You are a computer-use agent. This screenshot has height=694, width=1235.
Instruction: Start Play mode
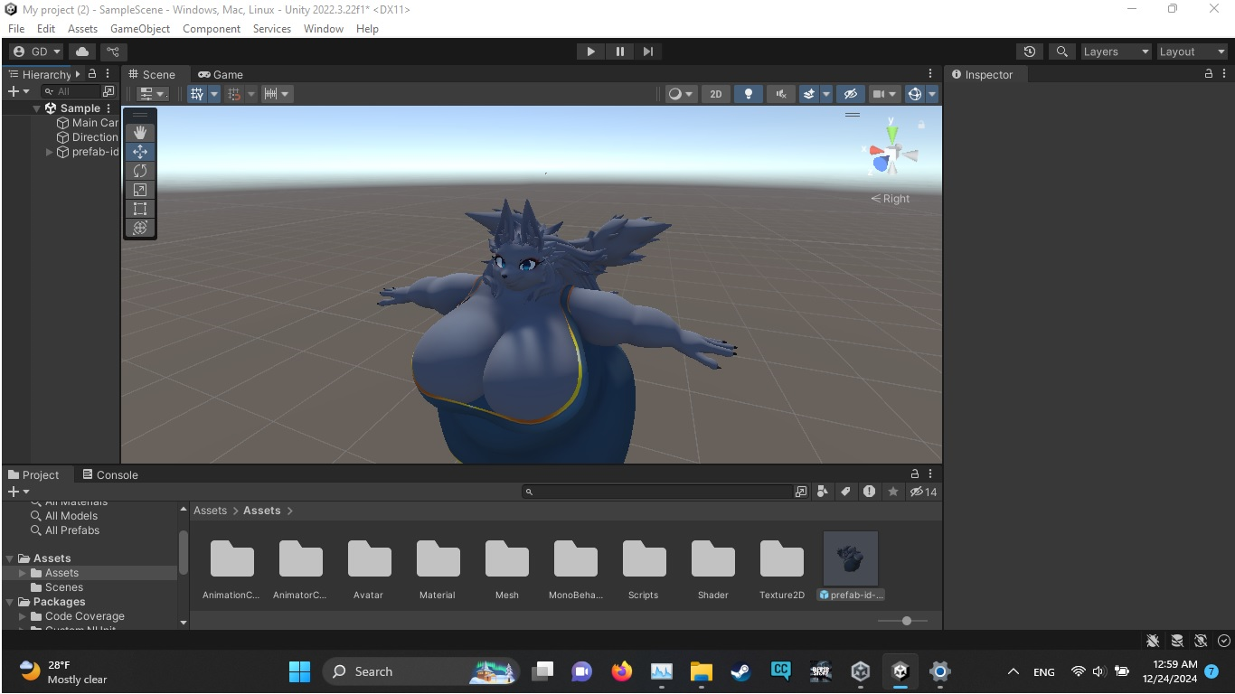(590, 52)
